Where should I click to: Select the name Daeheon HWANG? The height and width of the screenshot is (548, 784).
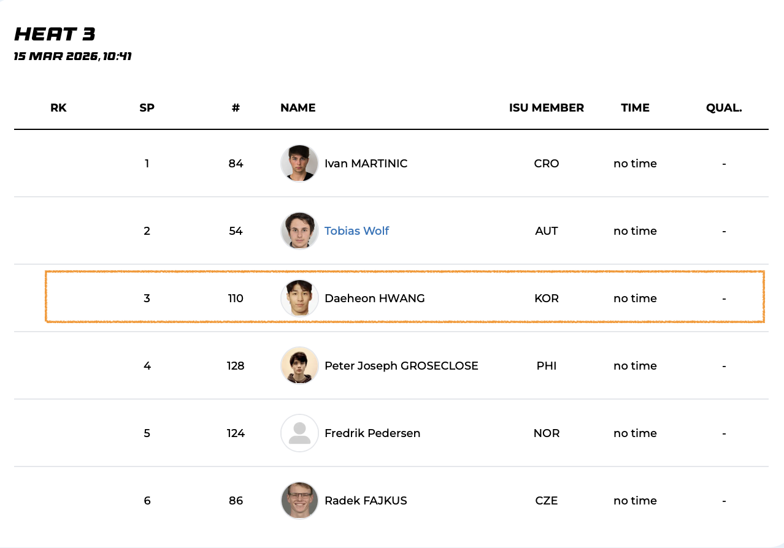click(374, 299)
